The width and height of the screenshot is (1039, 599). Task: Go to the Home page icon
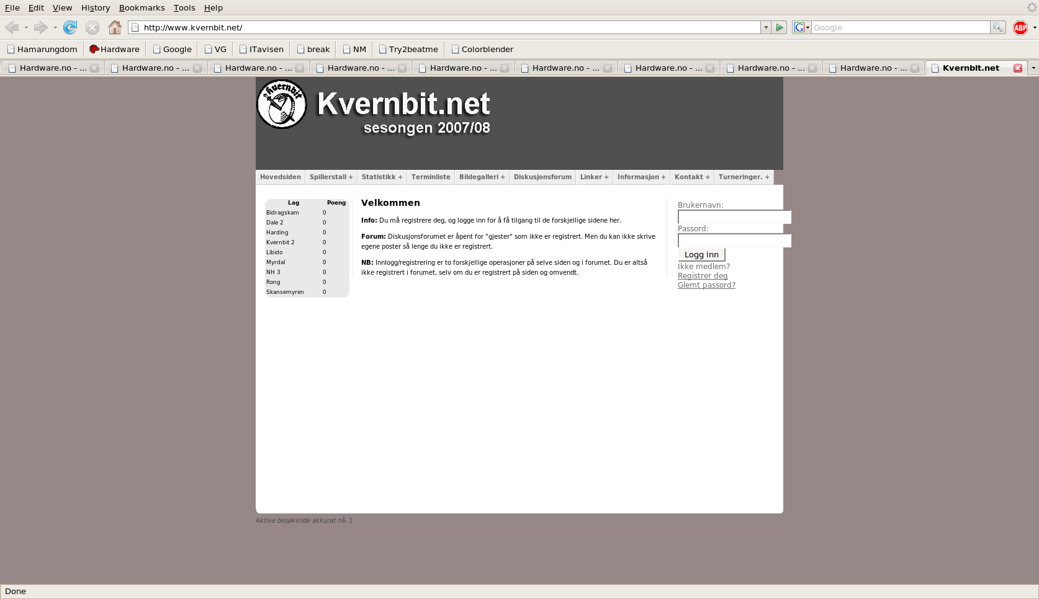coord(115,27)
